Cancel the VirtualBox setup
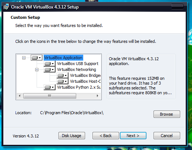This screenshot has width=192, height=150. 167,136
